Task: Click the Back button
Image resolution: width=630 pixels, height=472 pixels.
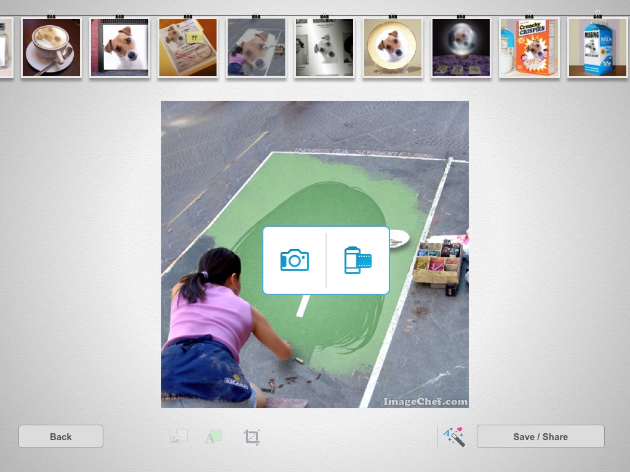Action: tap(61, 436)
